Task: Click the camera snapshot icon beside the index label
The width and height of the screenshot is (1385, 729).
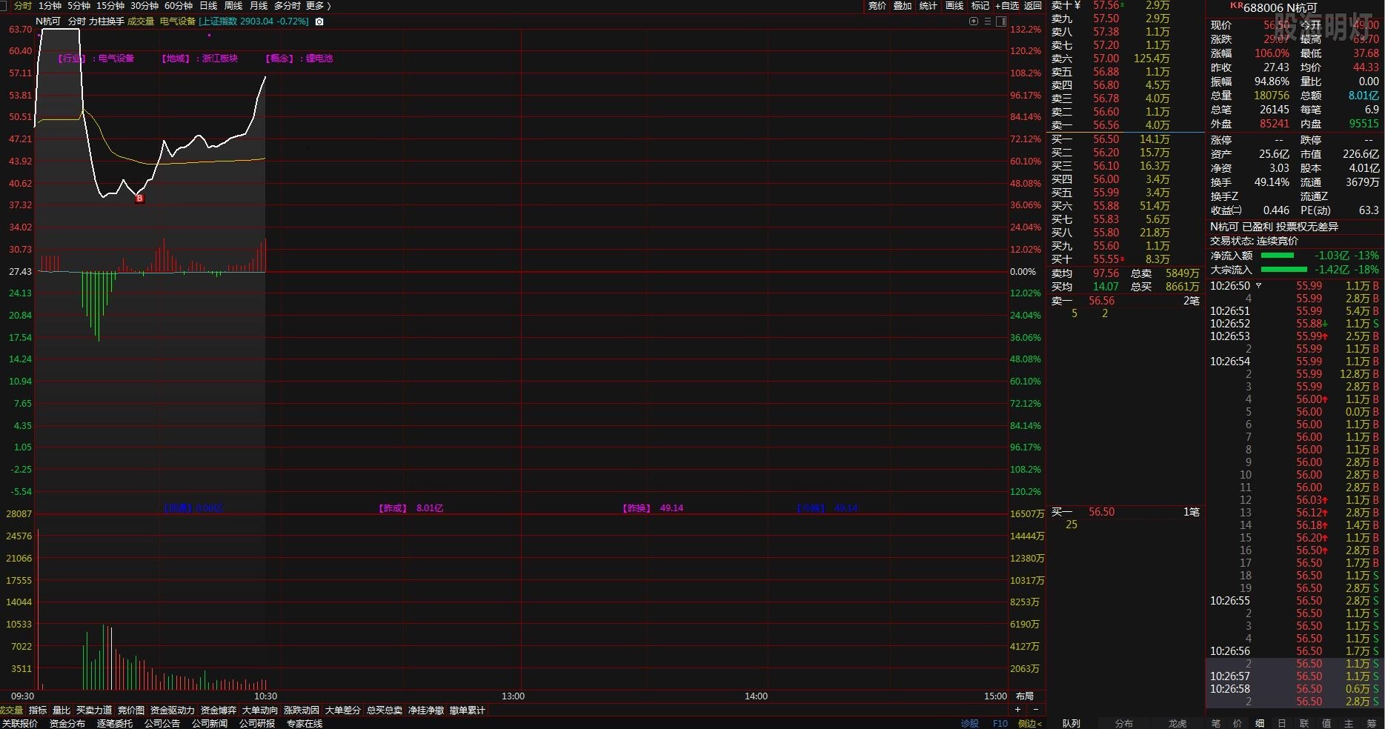Action: (319, 21)
